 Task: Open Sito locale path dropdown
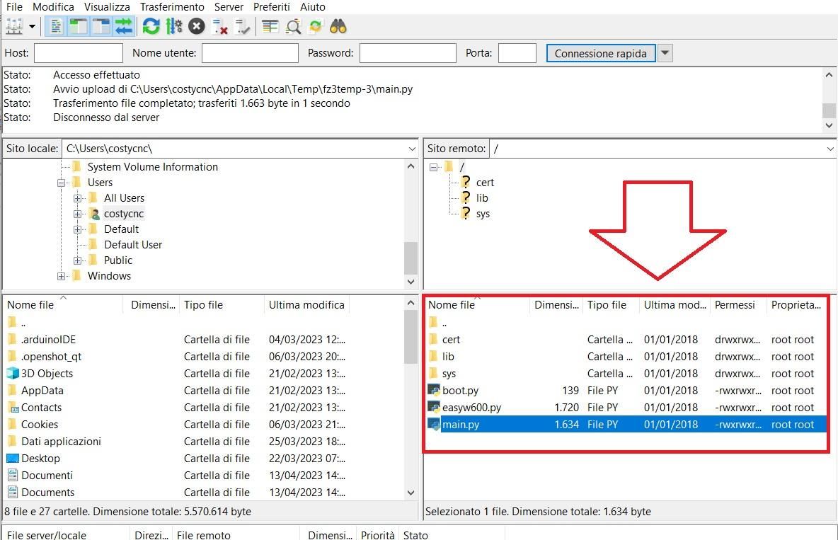pyautogui.click(x=412, y=149)
